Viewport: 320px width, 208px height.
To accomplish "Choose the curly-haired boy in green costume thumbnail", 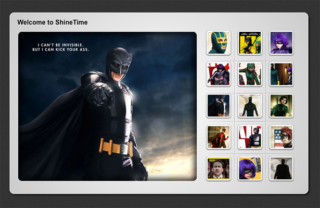I will click(281, 106).
